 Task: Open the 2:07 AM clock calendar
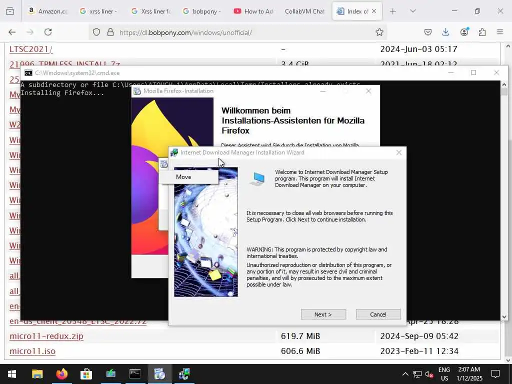pyautogui.click(x=469, y=374)
